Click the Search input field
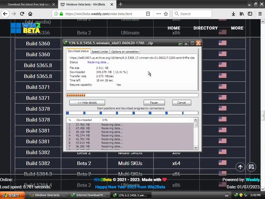Viewport: 265px width, 199px height. point(192,14)
